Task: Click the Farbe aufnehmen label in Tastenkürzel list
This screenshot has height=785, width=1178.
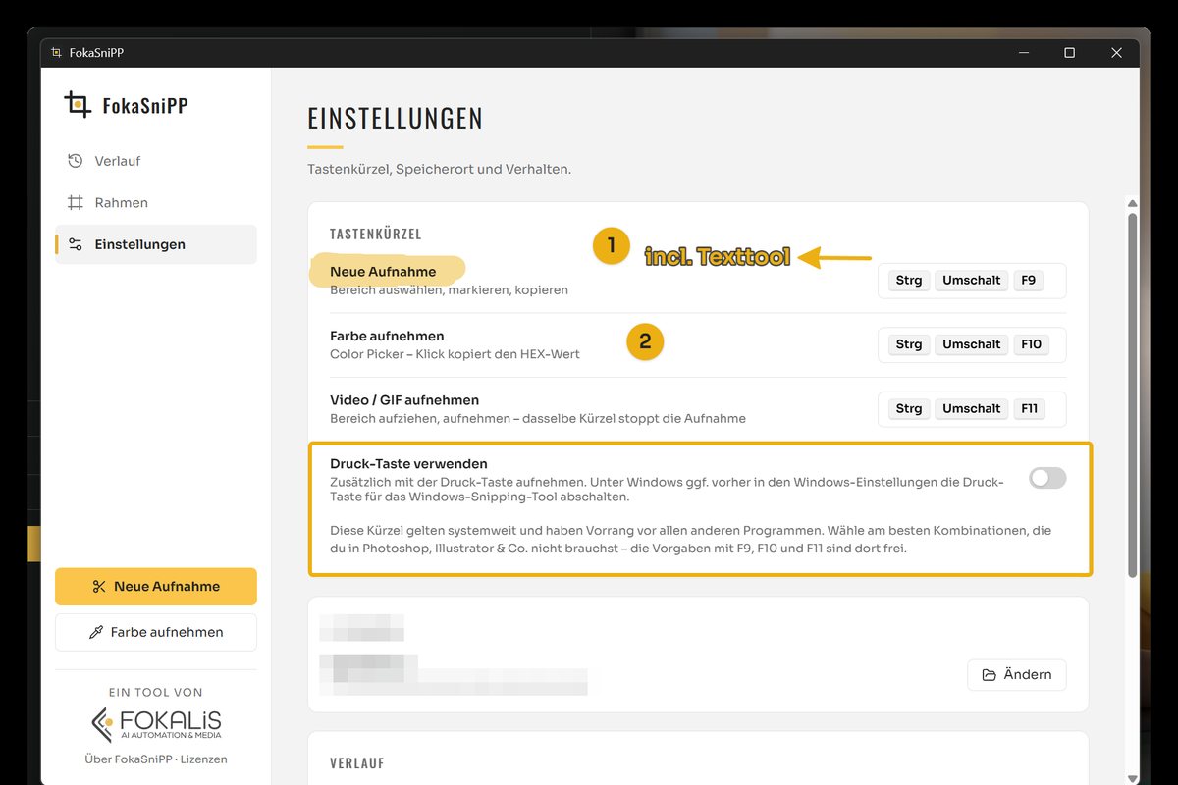Action: tap(387, 336)
